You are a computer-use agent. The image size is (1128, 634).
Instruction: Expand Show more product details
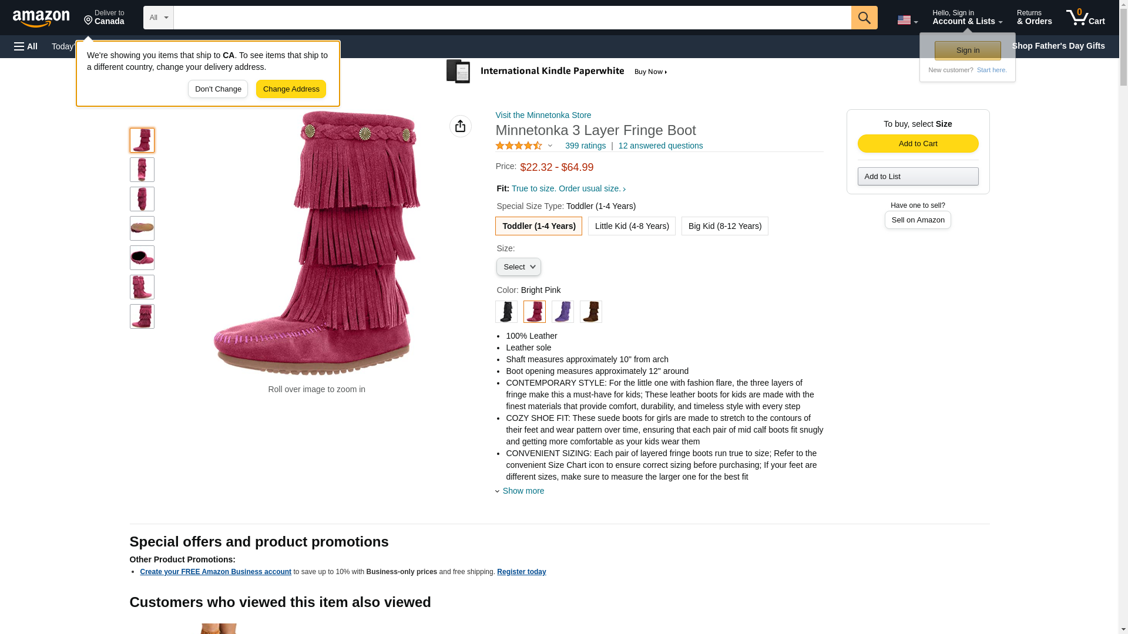pyautogui.click(x=522, y=491)
